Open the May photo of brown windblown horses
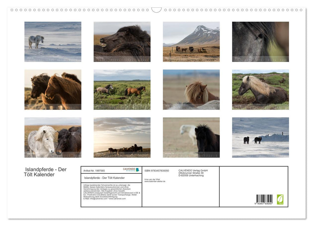Image resolution: width=313 pixels, height=226 pixels. [x=53, y=89]
